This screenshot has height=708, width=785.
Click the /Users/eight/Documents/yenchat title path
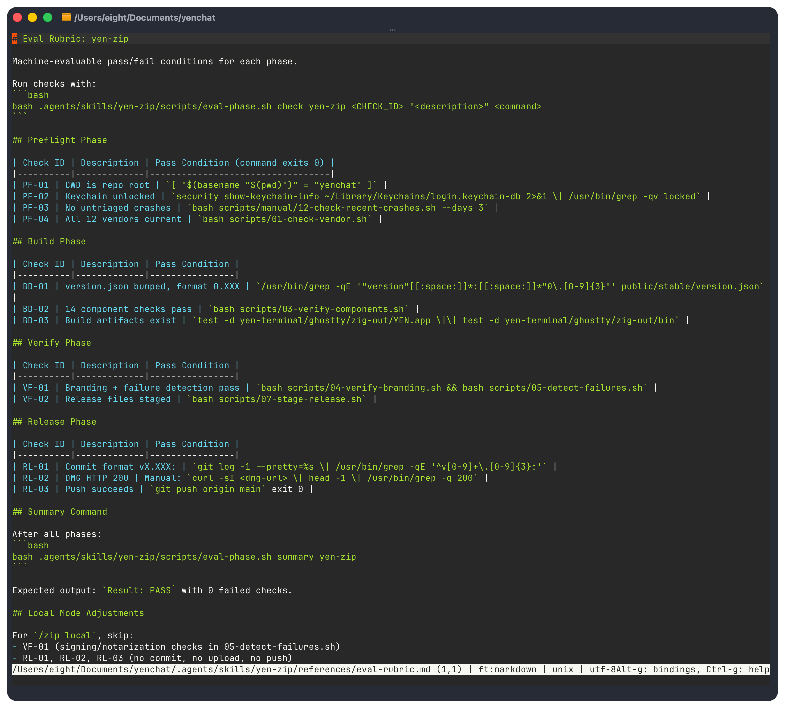pos(144,18)
